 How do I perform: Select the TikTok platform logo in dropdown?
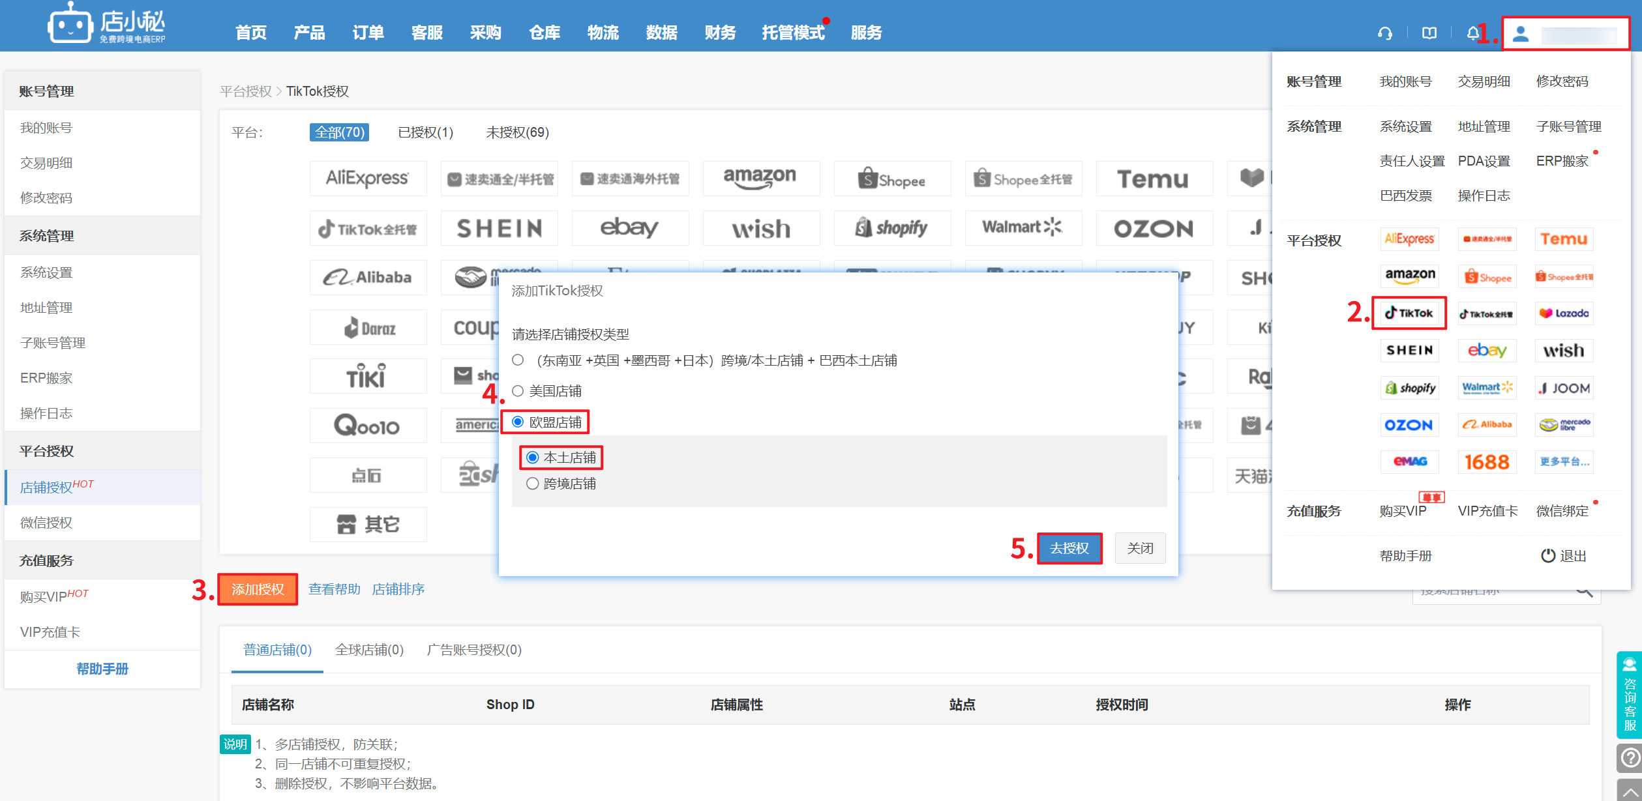(1409, 313)
